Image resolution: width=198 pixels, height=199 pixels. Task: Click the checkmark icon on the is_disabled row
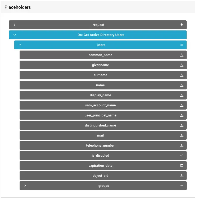[x=182, y=156]
